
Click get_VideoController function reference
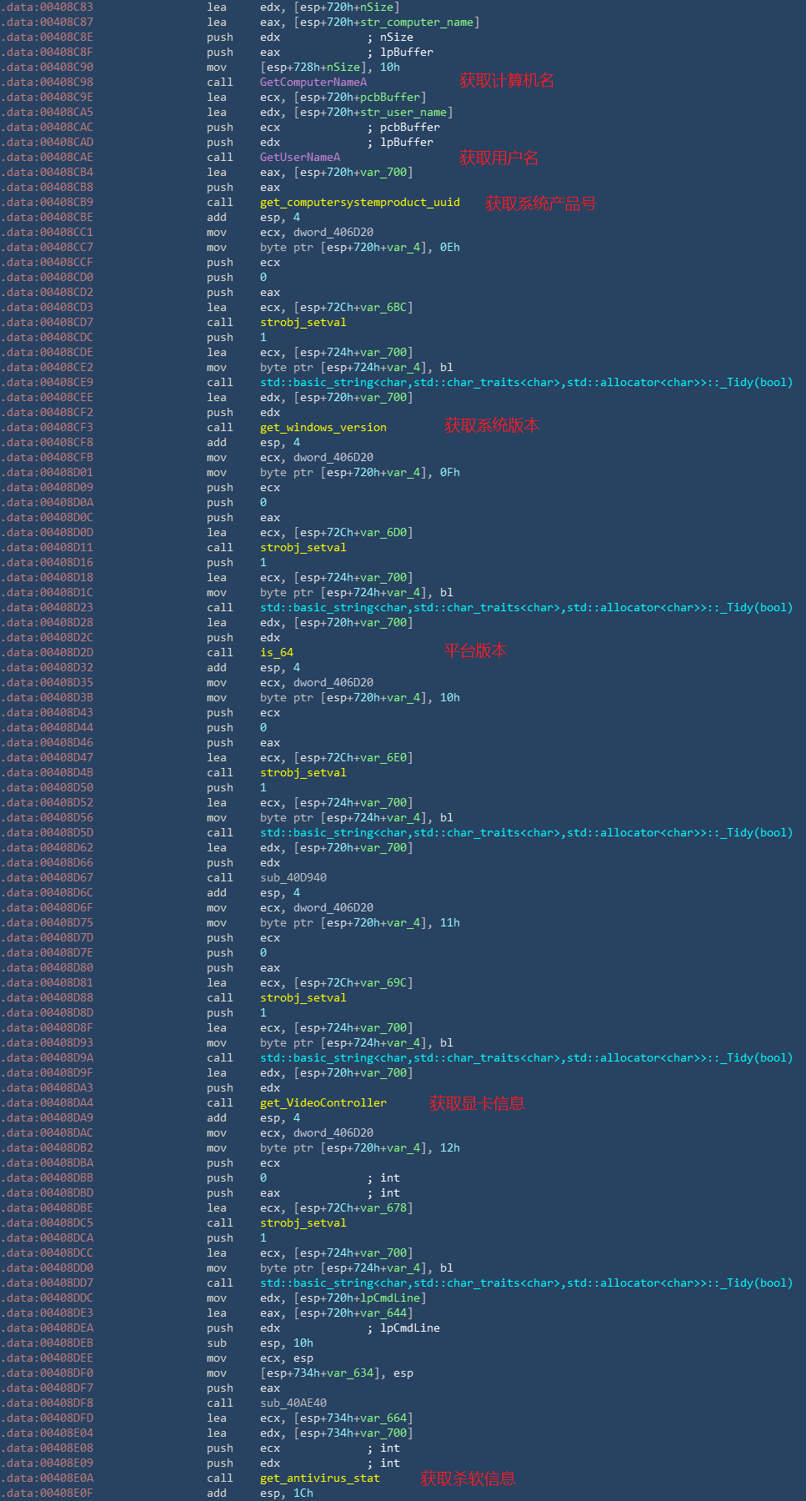(x=323, y=1102)
